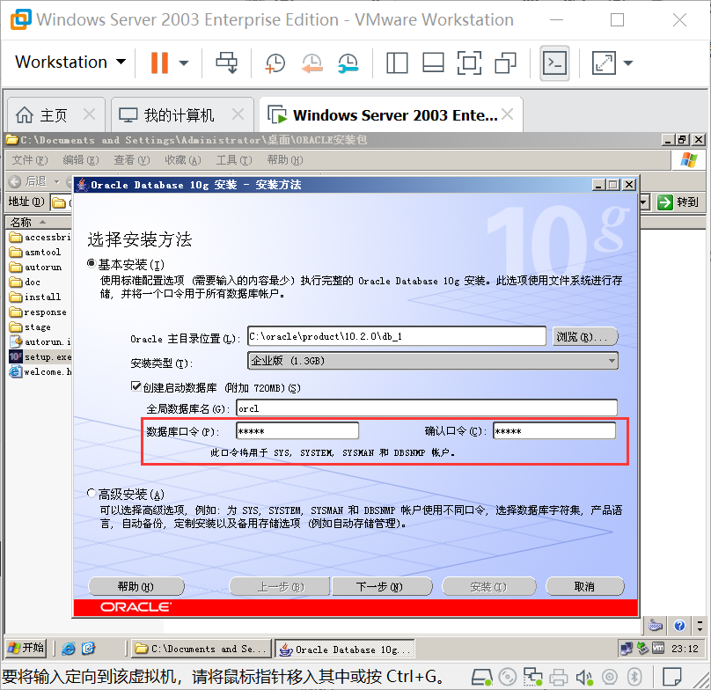
Task: Open the 帮助(H) menu in Explorer
Action: (285, 160)
